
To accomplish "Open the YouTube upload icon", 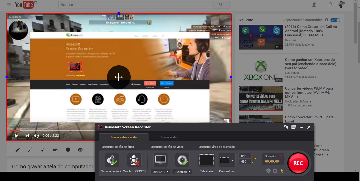I will 314,4.
